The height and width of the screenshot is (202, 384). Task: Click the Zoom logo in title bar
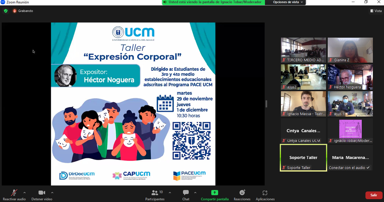click(x=3, y=2)
